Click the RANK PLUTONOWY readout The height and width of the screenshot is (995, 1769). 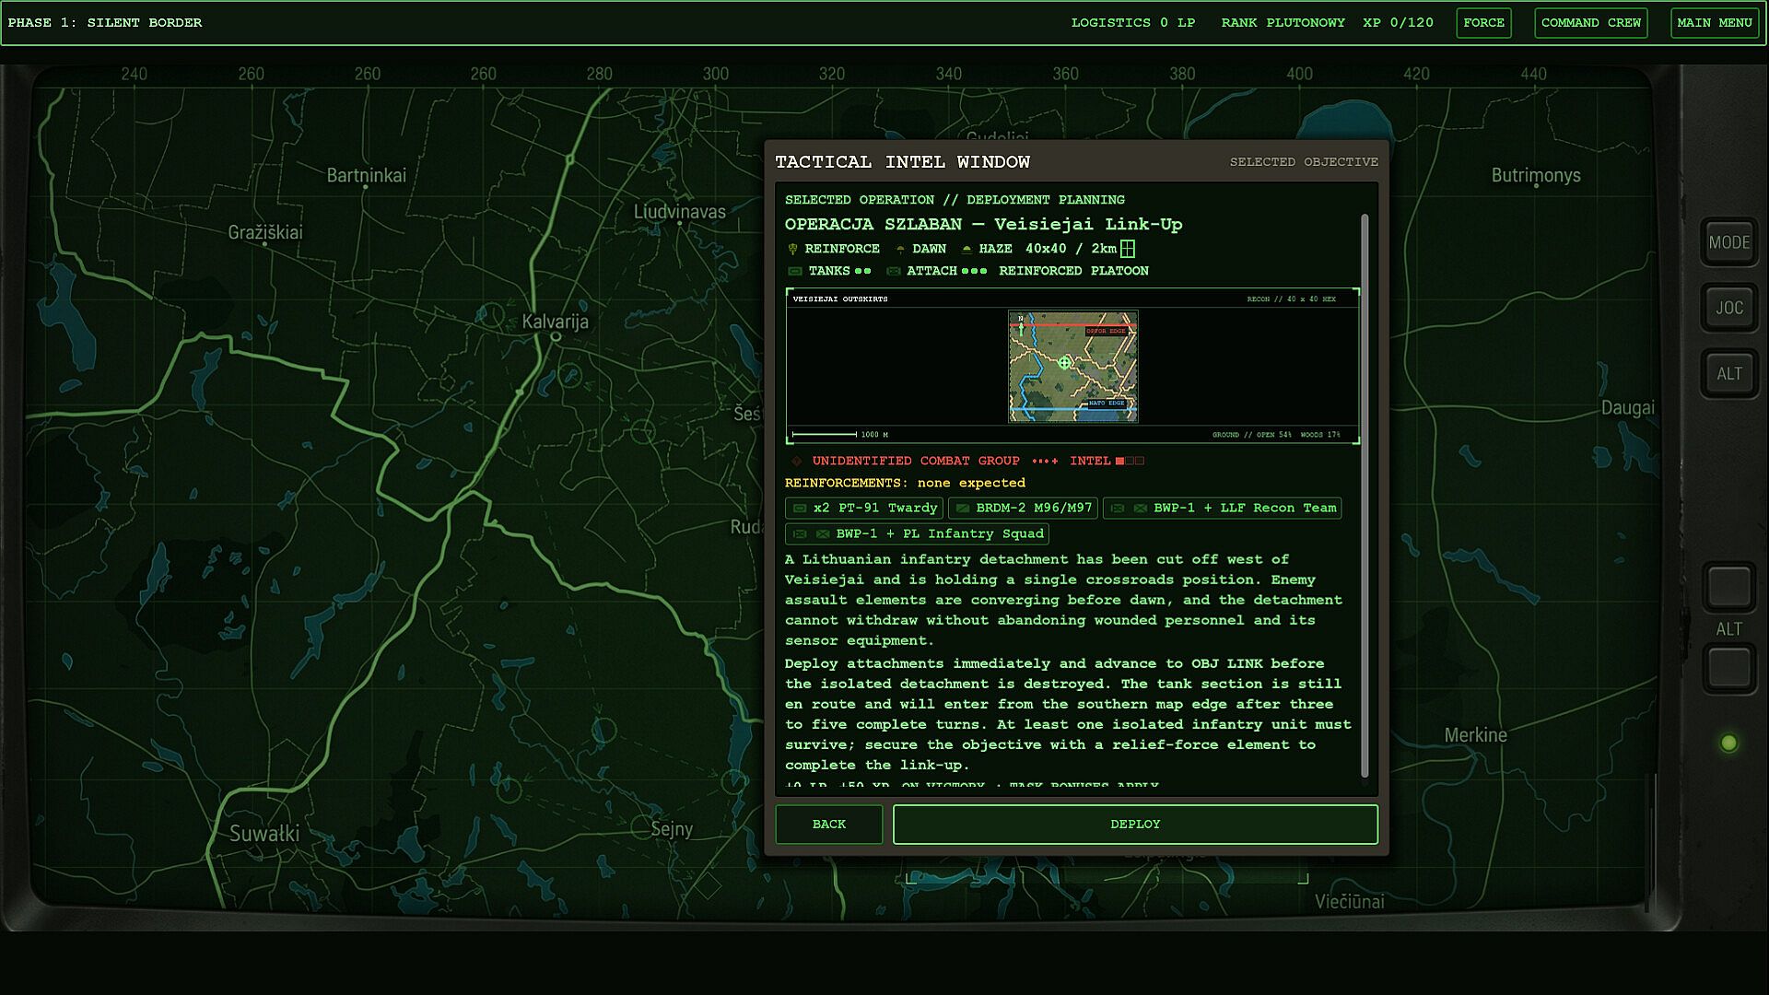1283,23
